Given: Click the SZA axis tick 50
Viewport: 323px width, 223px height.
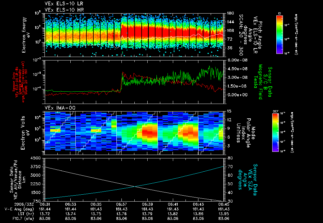Looking at the screenshot, I should pyautogui.click(x=230, y=184).
